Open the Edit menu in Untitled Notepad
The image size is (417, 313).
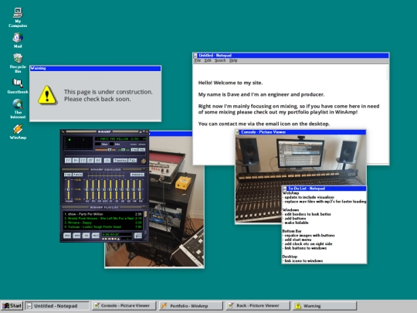pos(208,60)
